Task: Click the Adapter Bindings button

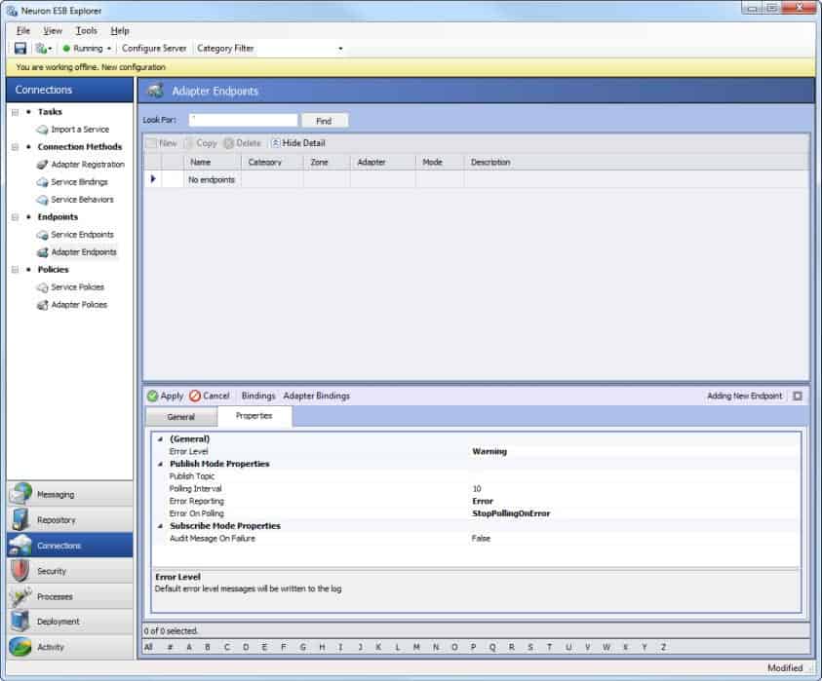Action: (x=317, y=396)
